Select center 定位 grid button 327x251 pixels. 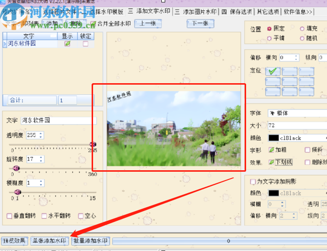pyautogui.click(x=289, y=82)
